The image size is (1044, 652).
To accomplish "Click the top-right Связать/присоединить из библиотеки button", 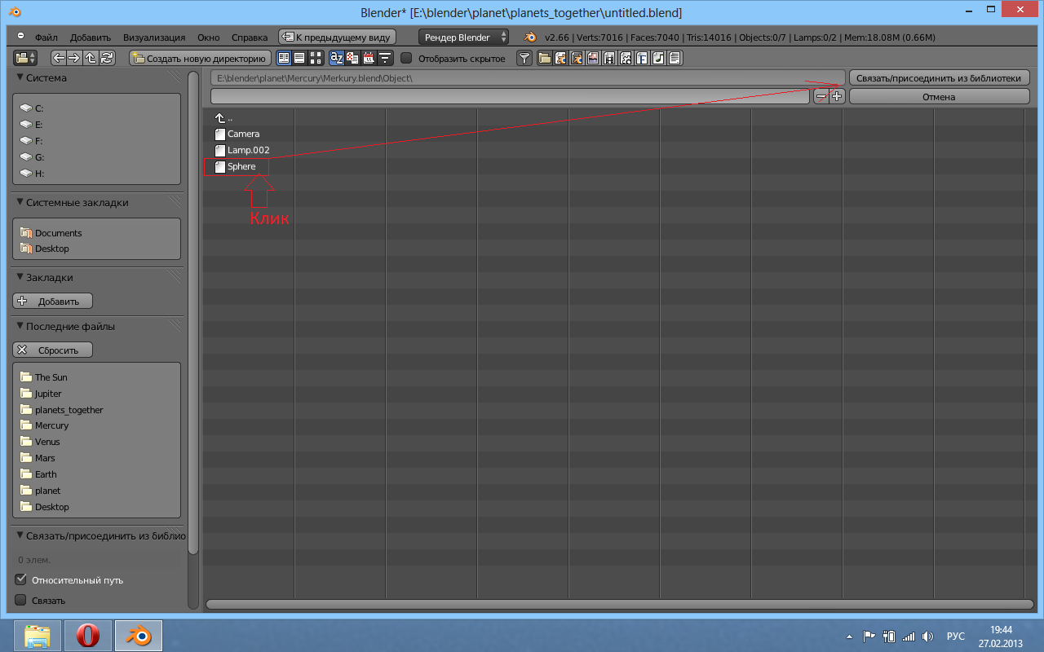I will point(940,78).
